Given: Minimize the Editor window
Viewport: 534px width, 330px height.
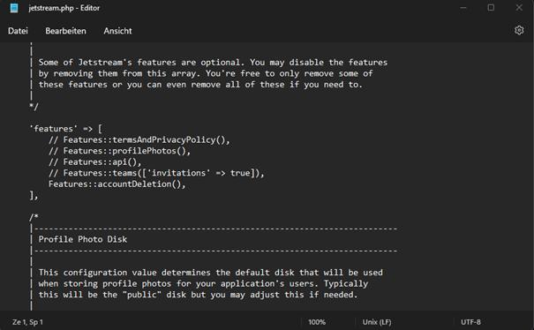Looking at the screenshot, I should 463,8.
